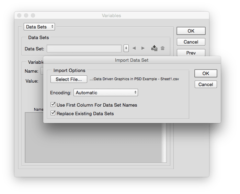This screenshot has height=194, width=240.
Task: Click the Data Set name text field
Action: (84, 49)
